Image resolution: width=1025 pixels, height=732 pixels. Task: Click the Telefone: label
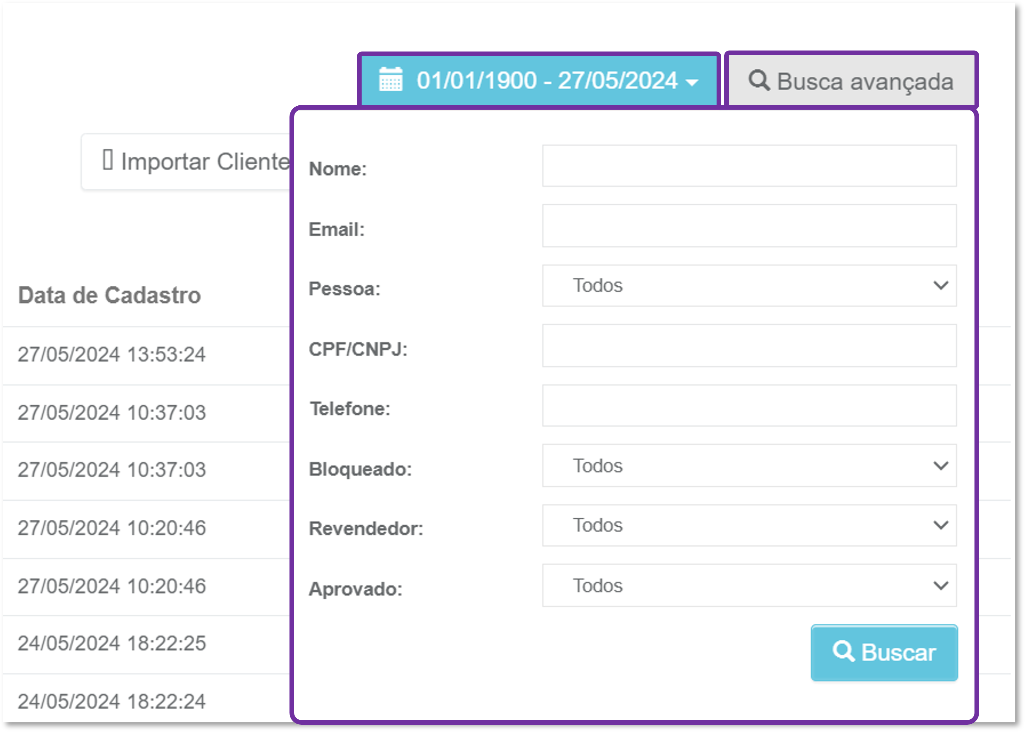point(350,409)
